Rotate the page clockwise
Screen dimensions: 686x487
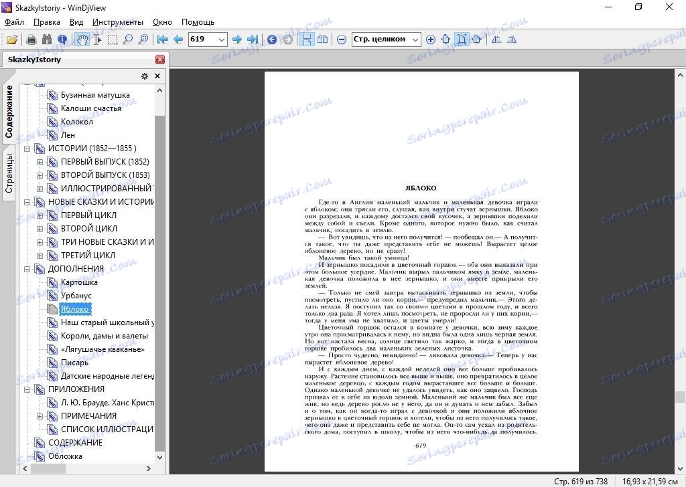(512, 39)
